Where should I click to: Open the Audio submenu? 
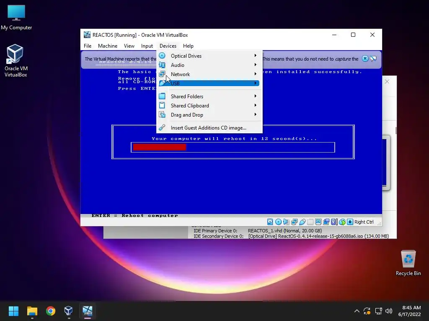[209, 65]
